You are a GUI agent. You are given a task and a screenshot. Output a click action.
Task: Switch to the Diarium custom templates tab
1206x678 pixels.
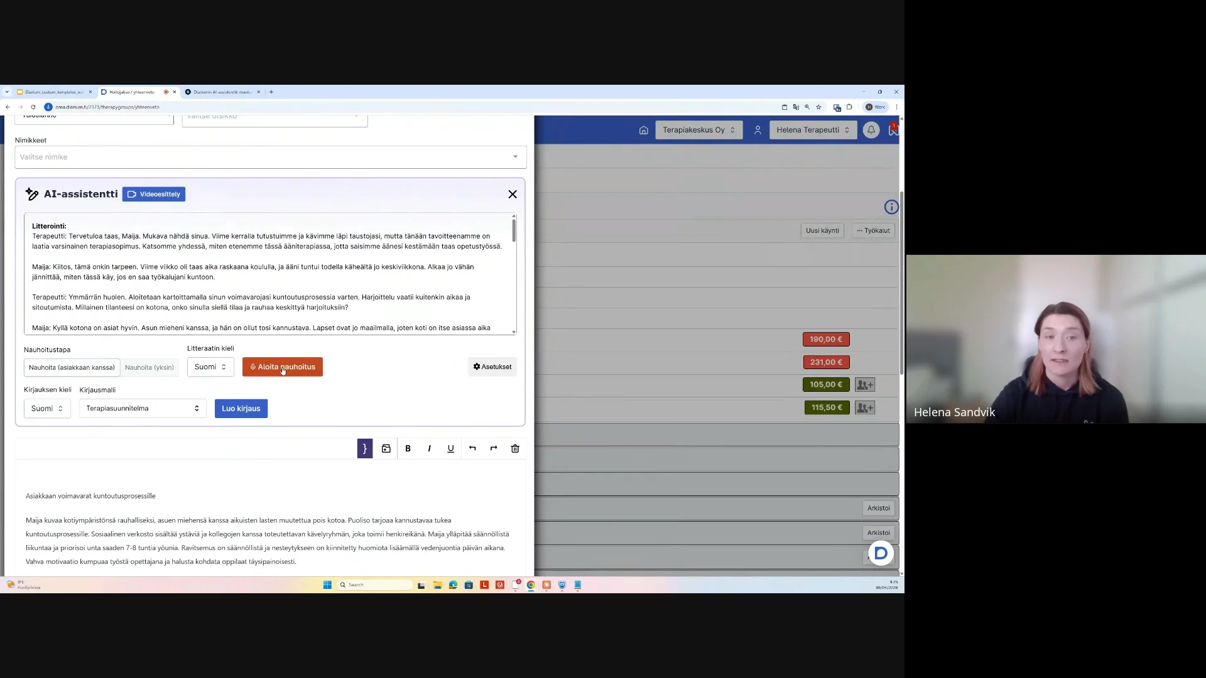(x=54, y=92)
